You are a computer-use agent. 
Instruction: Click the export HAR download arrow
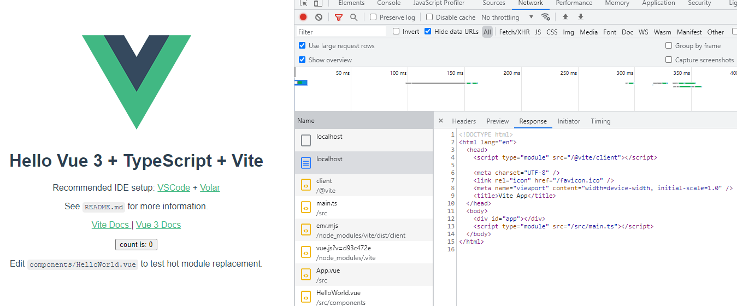coord(581,17)
